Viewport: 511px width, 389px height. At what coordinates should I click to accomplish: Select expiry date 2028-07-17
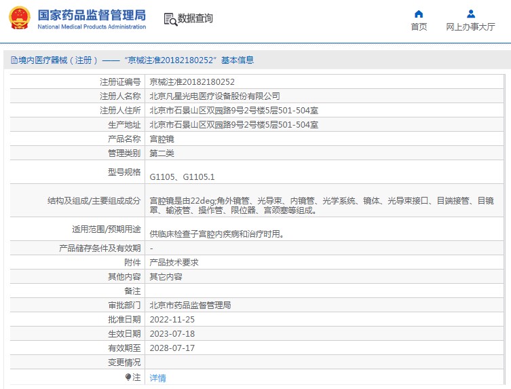172,348
